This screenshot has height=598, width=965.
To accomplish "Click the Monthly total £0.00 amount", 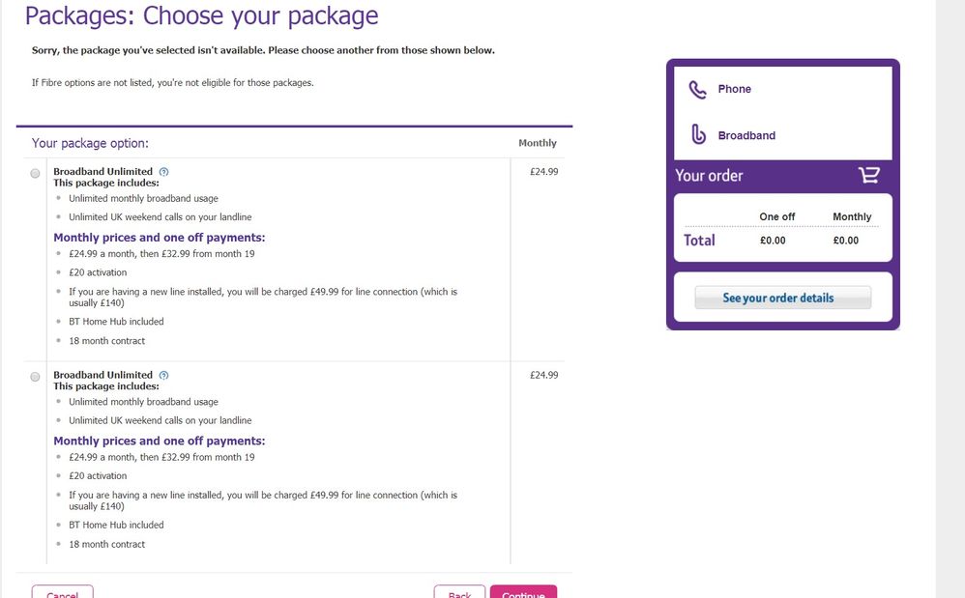I will (845, 241).
